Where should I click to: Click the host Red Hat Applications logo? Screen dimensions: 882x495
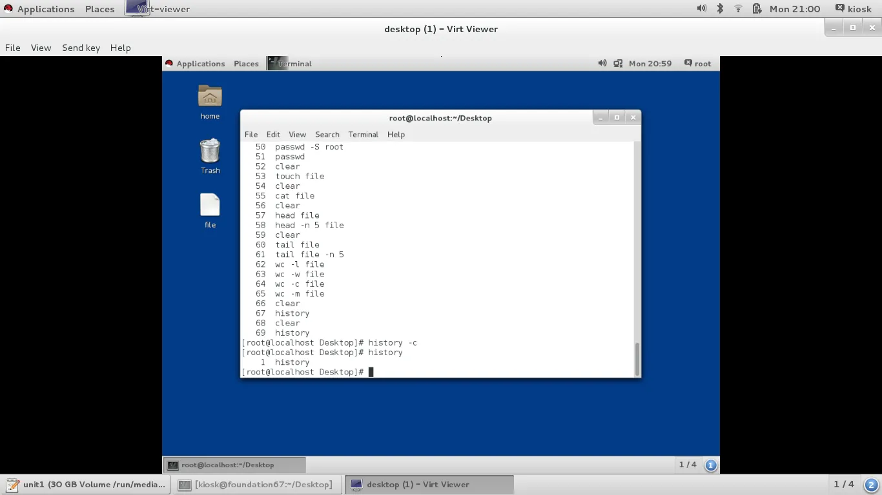8,8
